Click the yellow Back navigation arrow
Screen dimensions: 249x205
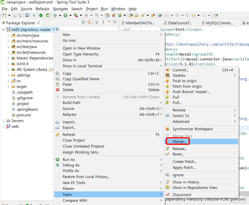(x=193, y=15)
